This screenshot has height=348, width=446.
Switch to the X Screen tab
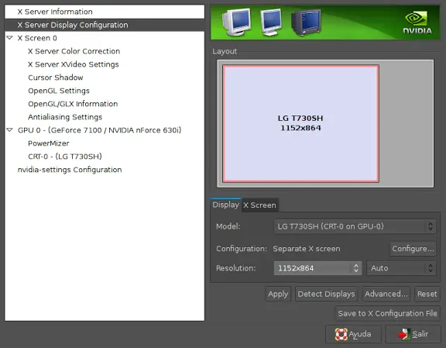tap(259, 205)
